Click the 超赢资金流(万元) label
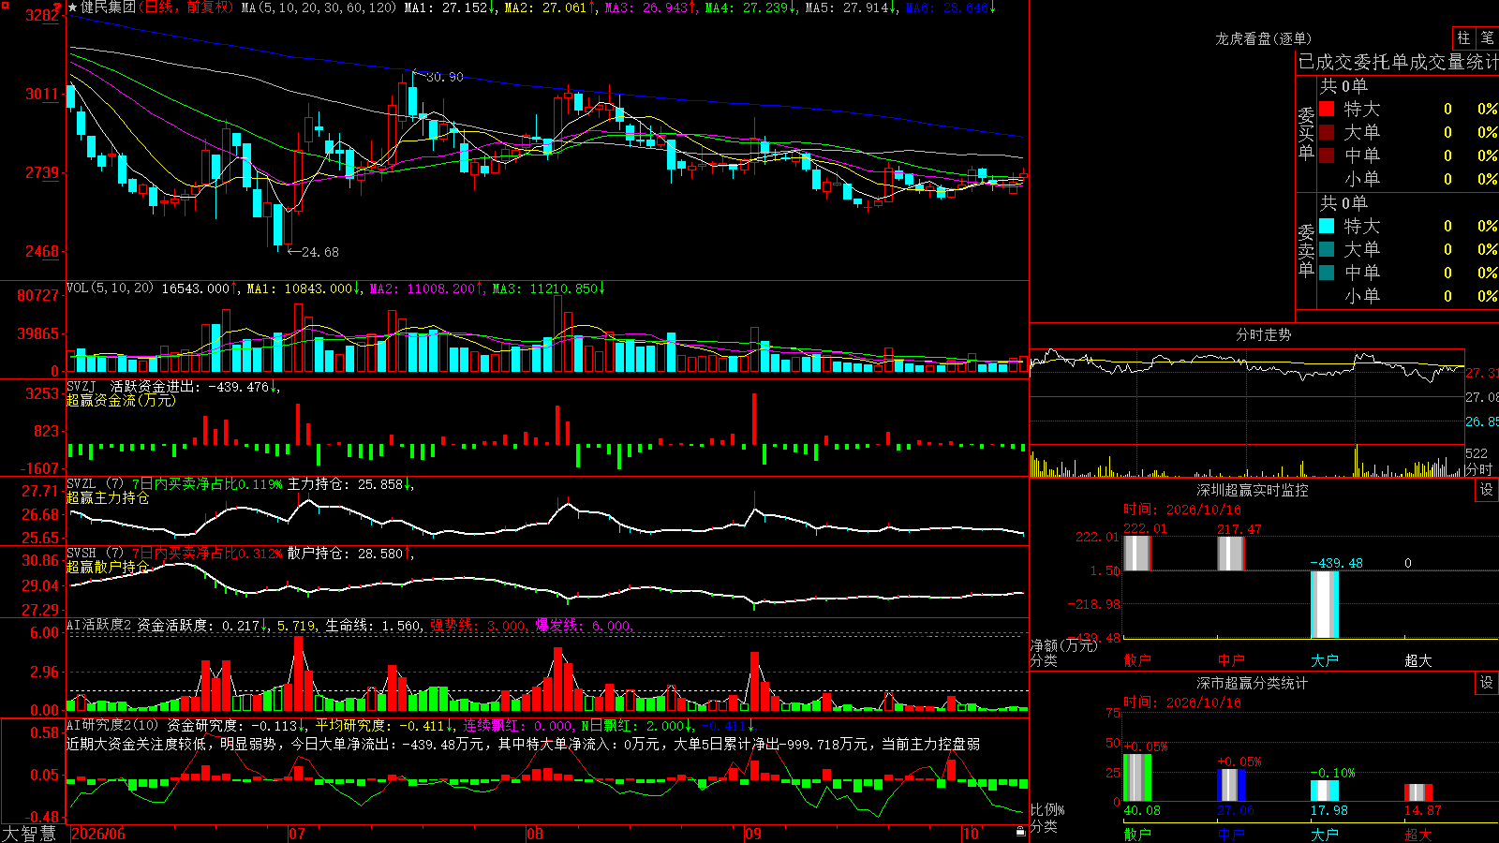This screenshot has width=1499, height=843. 121,400
